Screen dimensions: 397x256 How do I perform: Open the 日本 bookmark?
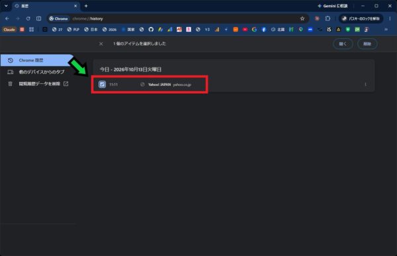(91, 30)
